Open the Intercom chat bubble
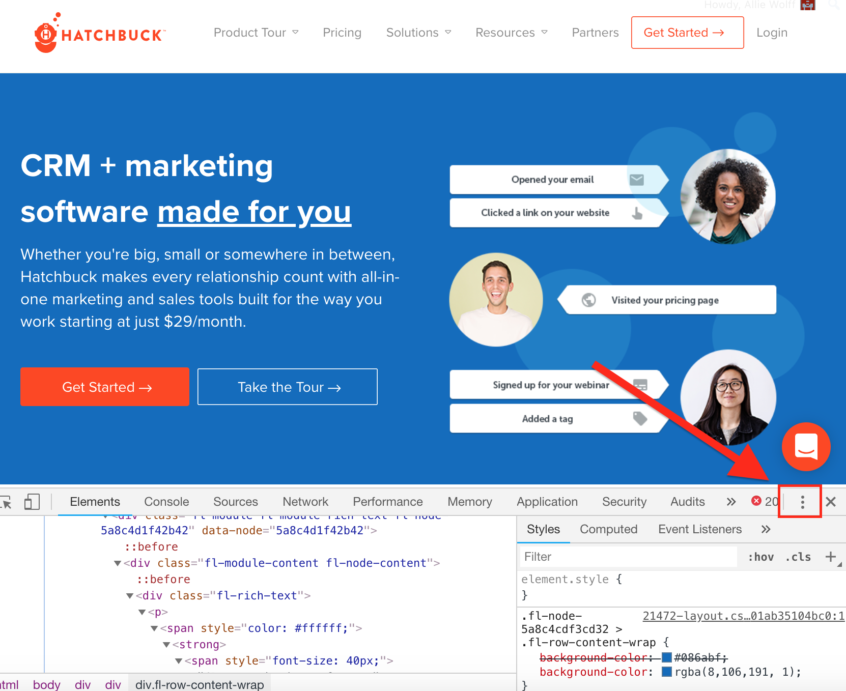Image resolution: width=846 pixels, height=691 pixels. click(x=806, y=446)
